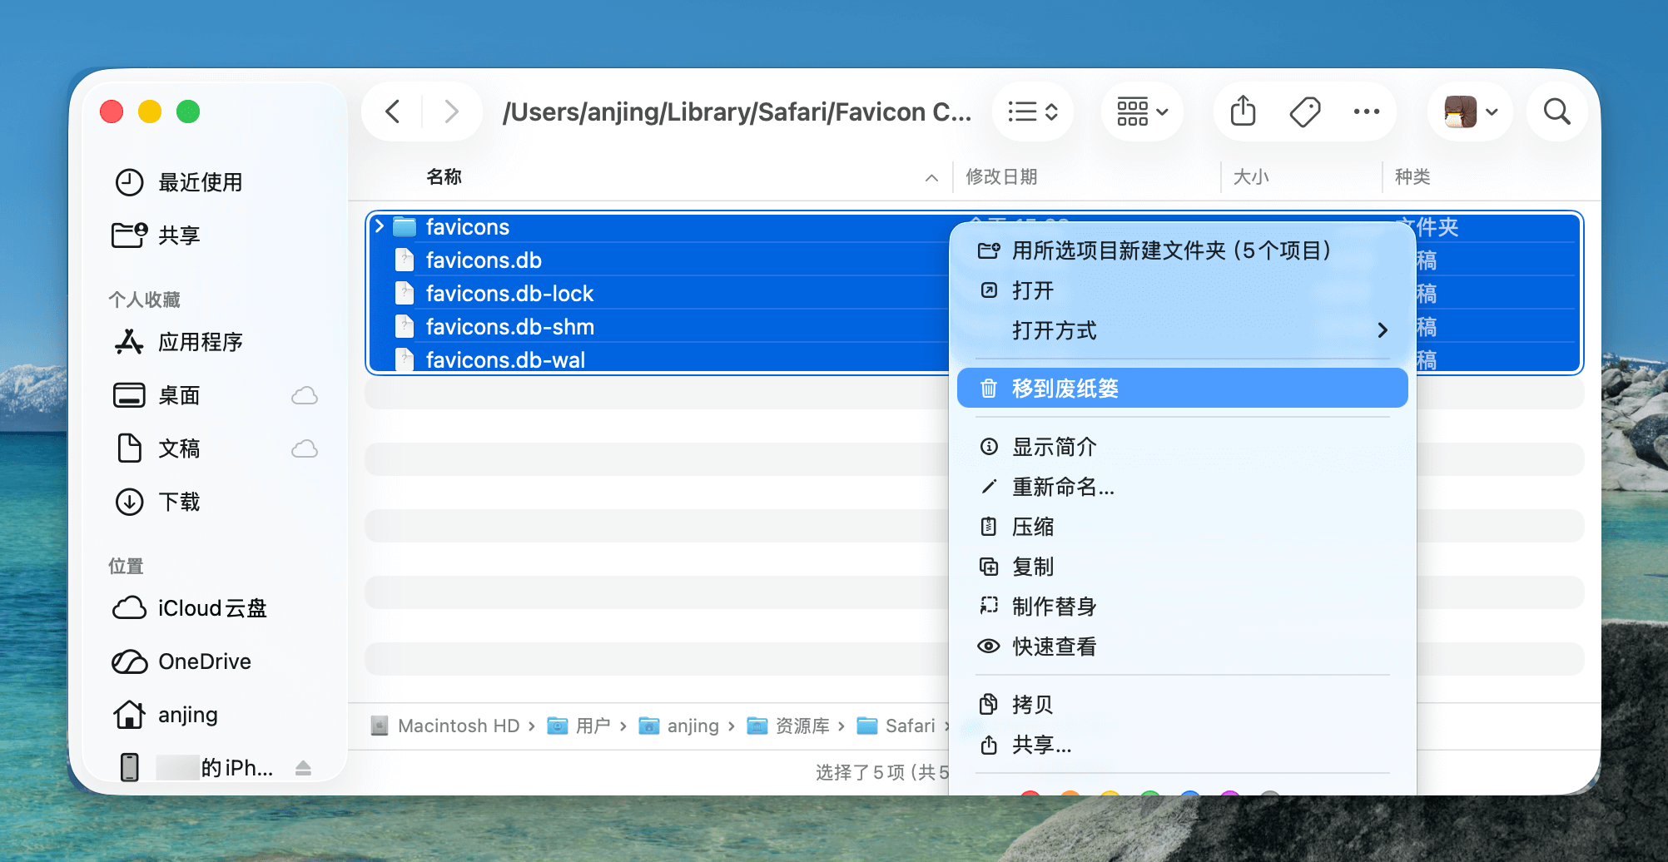Sort by the 大小 column header

(1251, 176)
